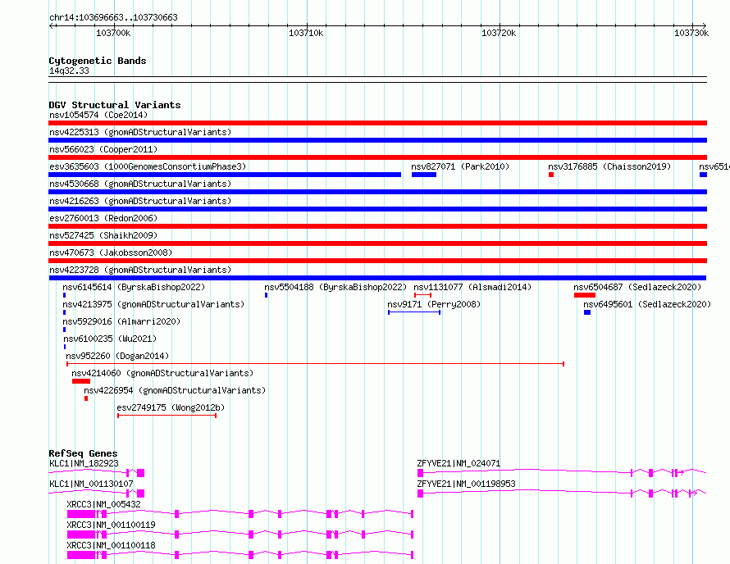Click the nsv470673 (Jakobsson2008) label
This screenshot has width=730, height=564.
111,252
